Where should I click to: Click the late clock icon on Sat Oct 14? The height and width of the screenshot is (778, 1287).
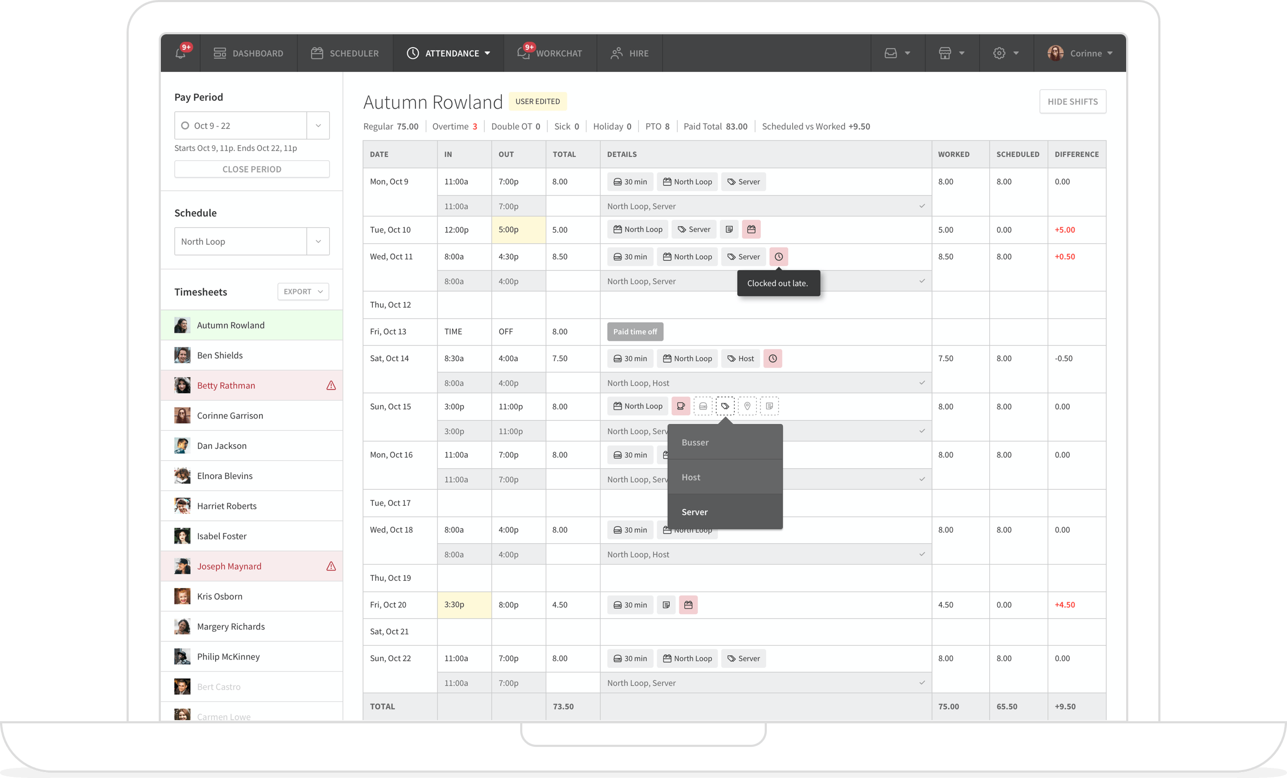[772, 358]
